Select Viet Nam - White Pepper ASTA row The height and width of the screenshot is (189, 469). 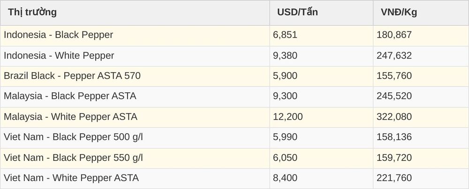coord(234,179)
